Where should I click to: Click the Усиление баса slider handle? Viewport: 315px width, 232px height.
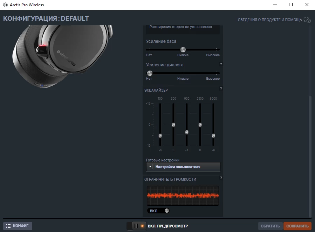pos(183,49)
